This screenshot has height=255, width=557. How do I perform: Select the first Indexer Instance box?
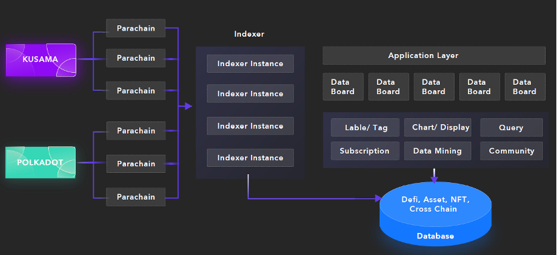[x=250, y=64]
